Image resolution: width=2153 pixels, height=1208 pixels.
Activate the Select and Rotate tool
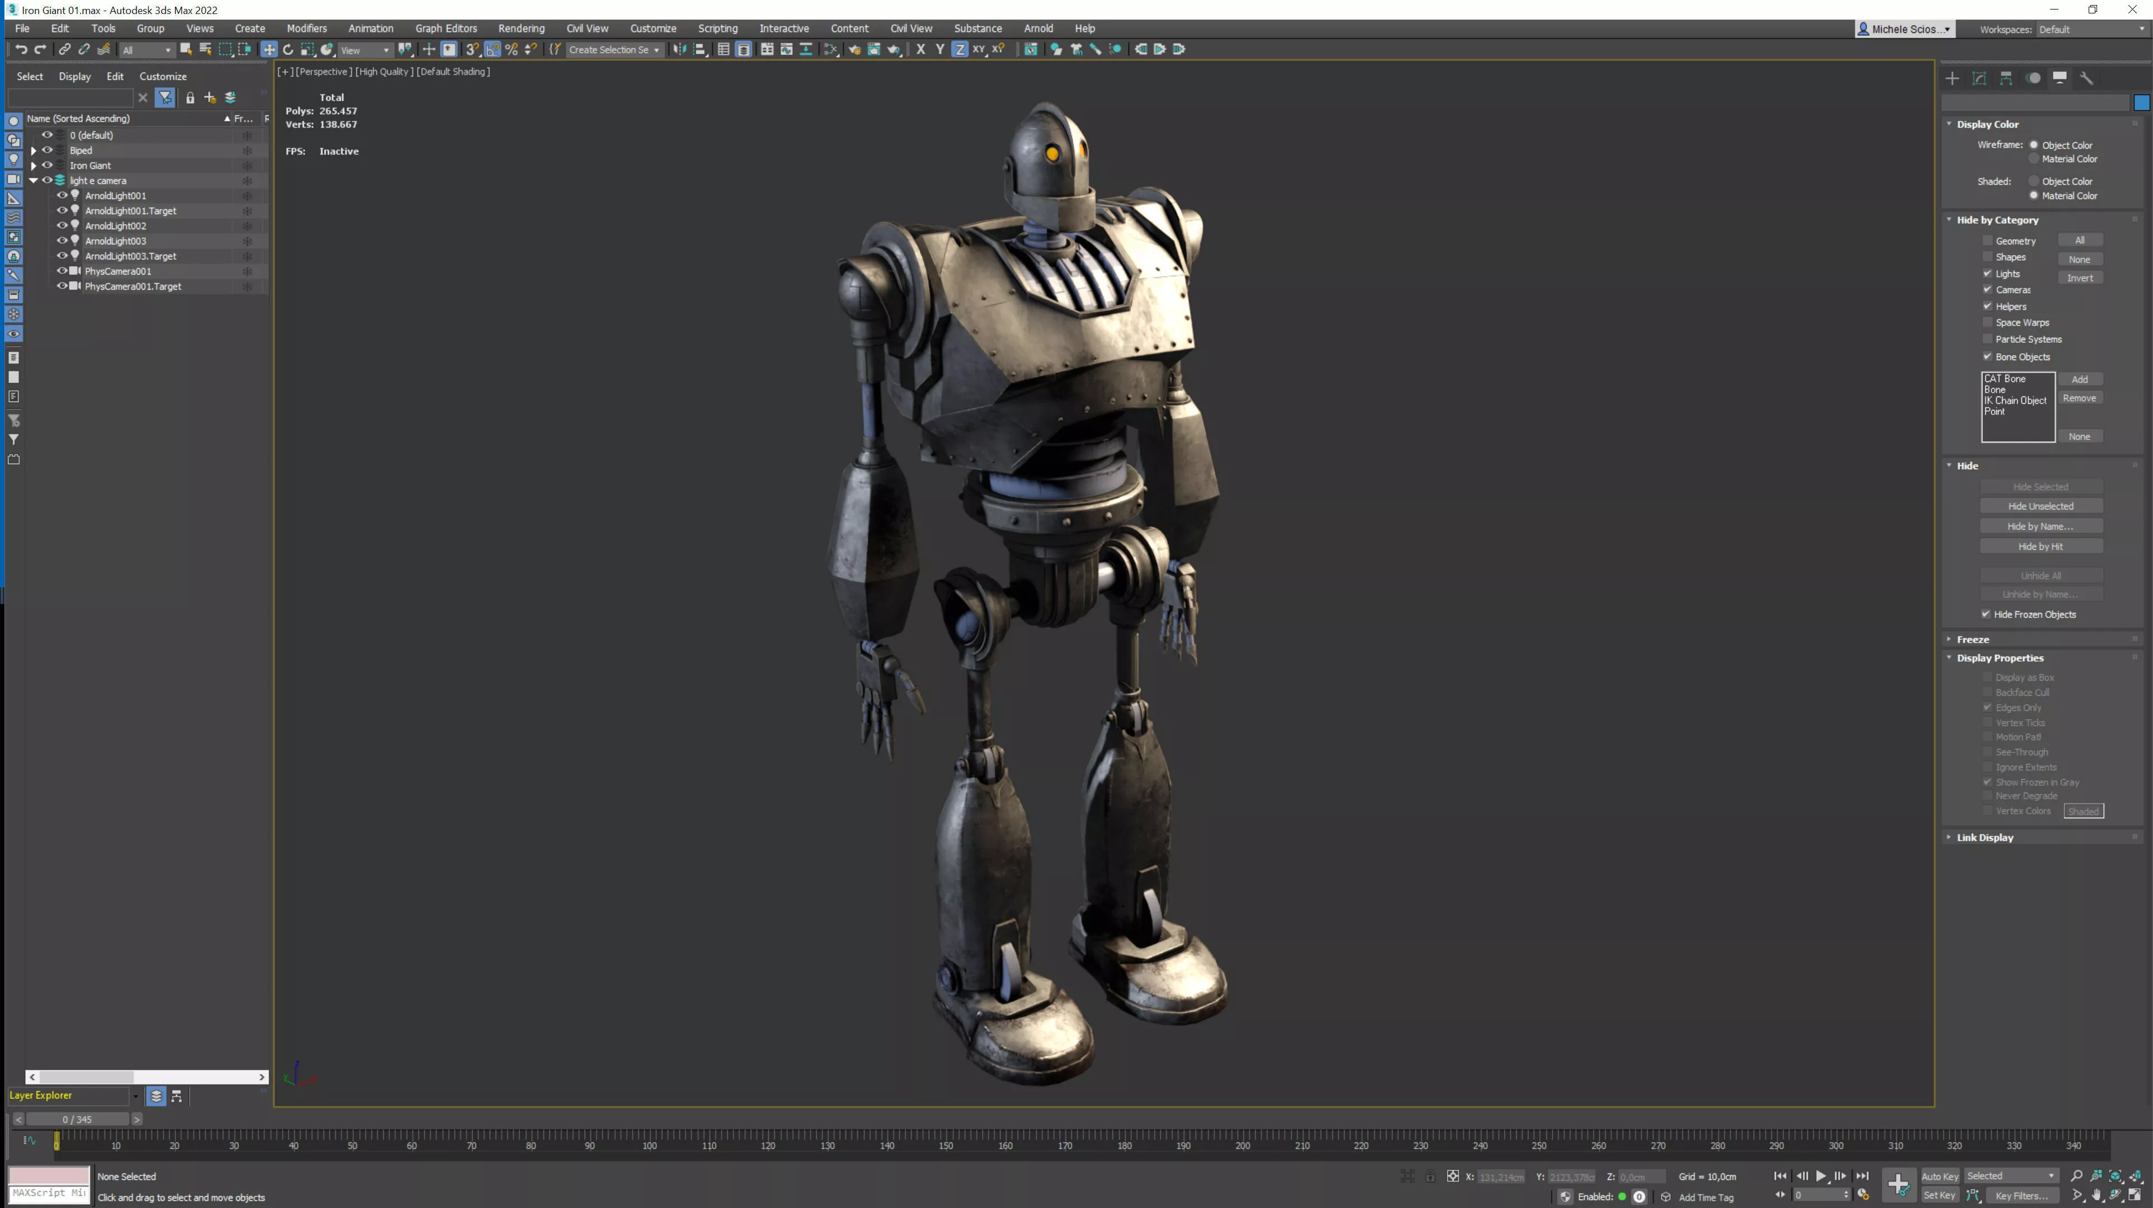click(288, 49)
